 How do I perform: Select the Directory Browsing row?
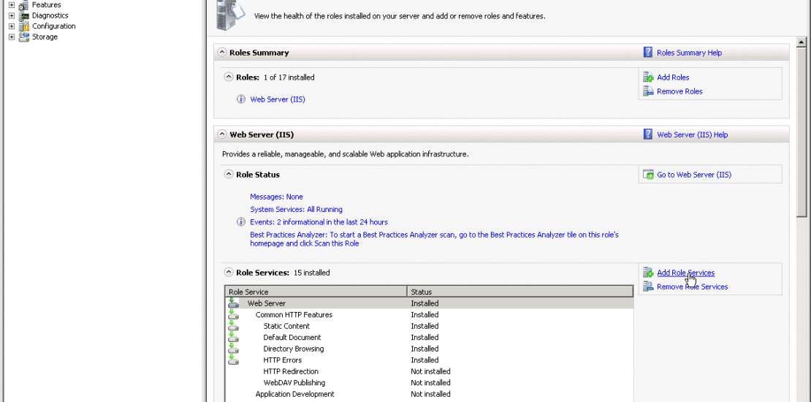point(430,349)
